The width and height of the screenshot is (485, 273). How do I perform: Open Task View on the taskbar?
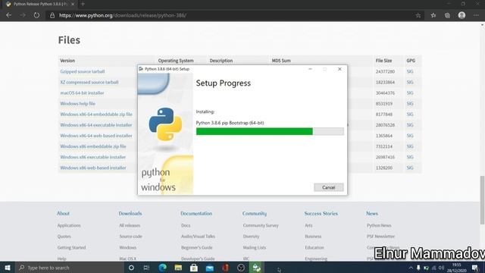(146, 268)
